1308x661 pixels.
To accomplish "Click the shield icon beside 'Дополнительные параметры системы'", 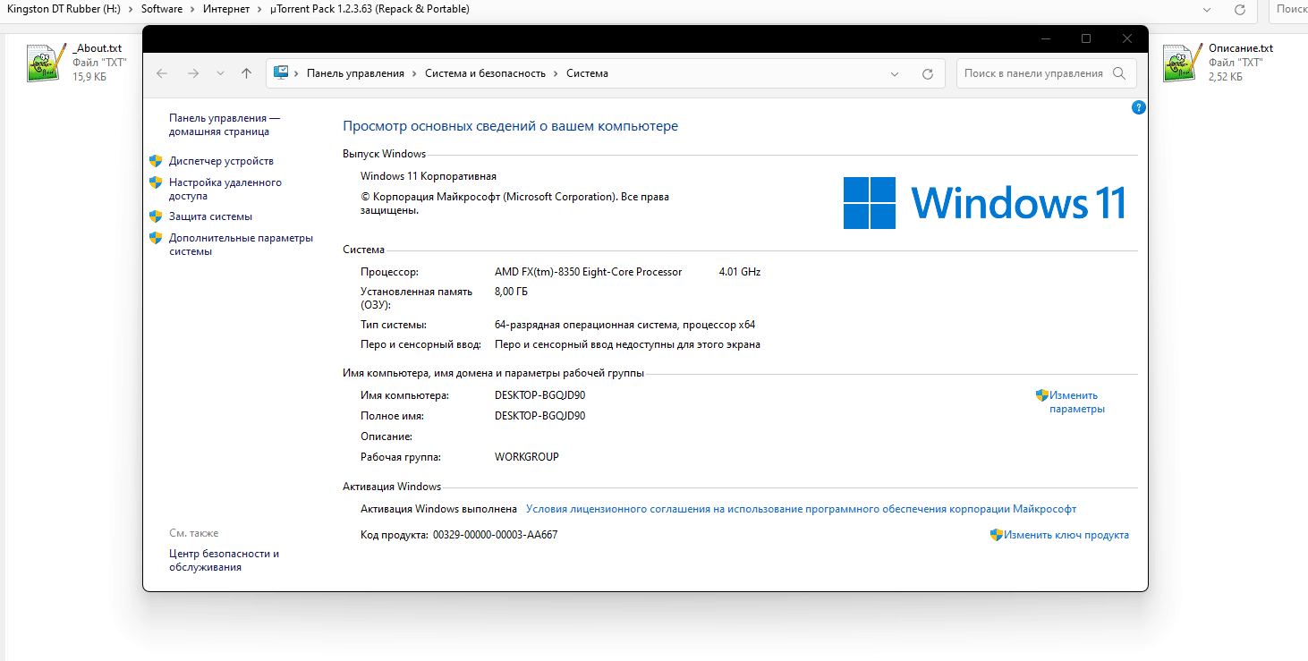I will [x=156, y=238].
